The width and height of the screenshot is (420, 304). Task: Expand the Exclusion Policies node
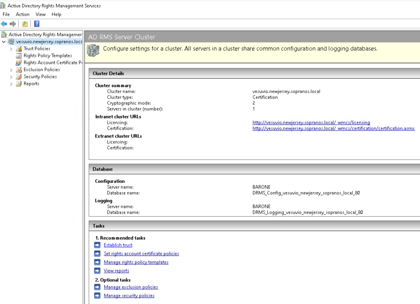coord(11,70)
